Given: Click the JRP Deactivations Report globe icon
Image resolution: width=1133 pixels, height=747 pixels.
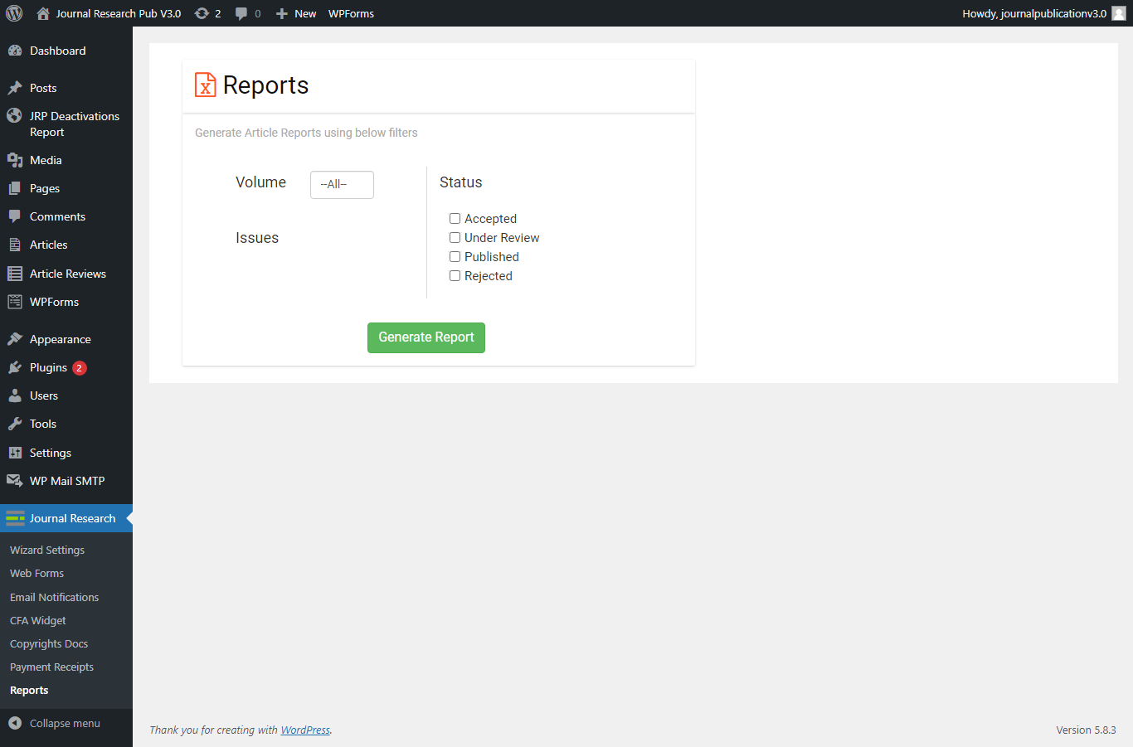Looking at the screenshot, I should point(15,116).
